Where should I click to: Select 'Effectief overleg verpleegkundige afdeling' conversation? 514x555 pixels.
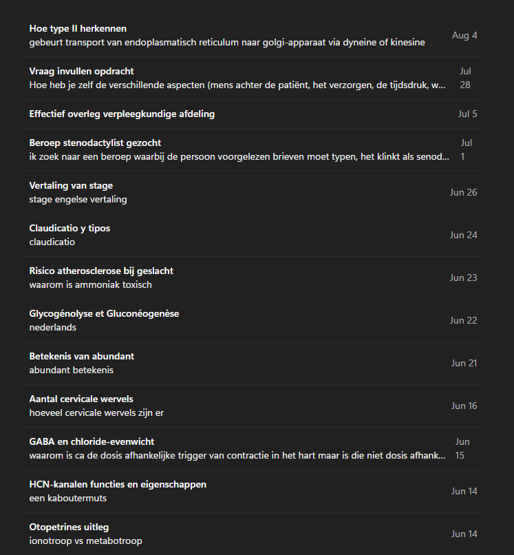pos(122,114)
